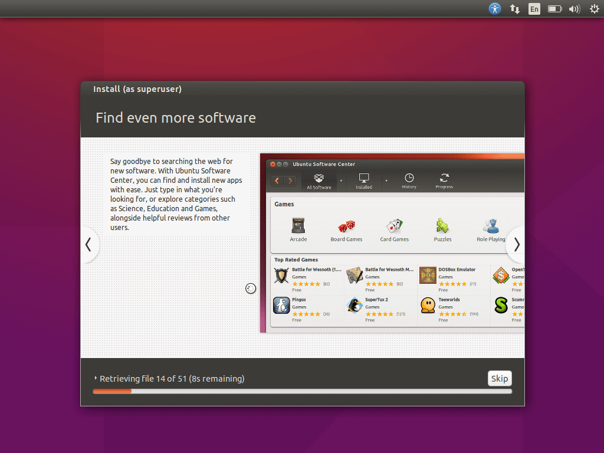Open the En keyboard layout indicator
The height and width of the screenshot is (453, 604).
(534, 9)
